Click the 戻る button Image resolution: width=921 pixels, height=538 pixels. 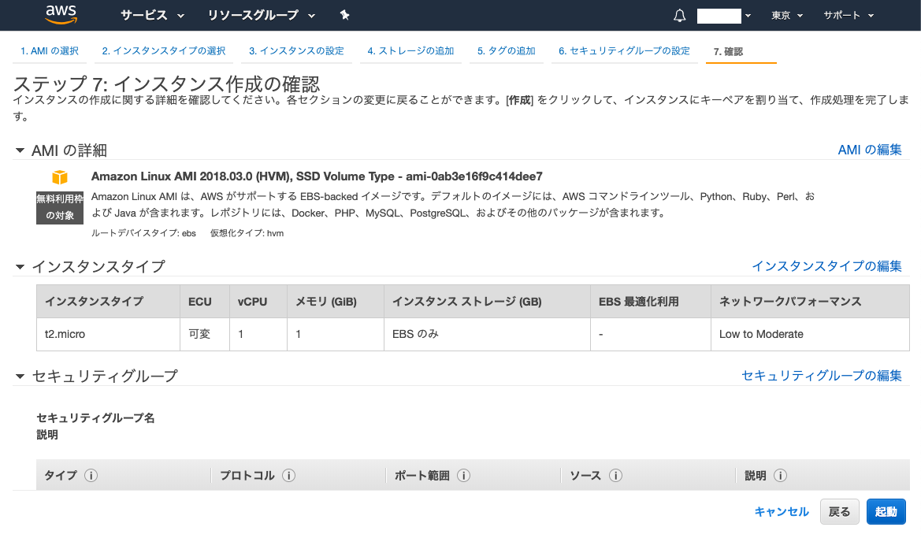click(x=839, y=511)
